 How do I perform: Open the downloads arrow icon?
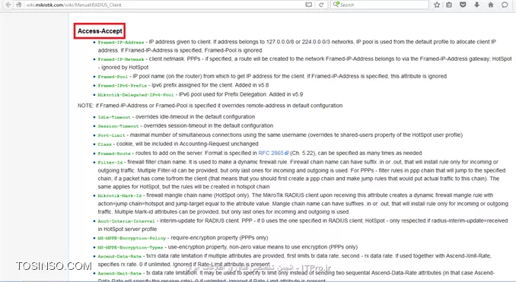pos(476,5)
